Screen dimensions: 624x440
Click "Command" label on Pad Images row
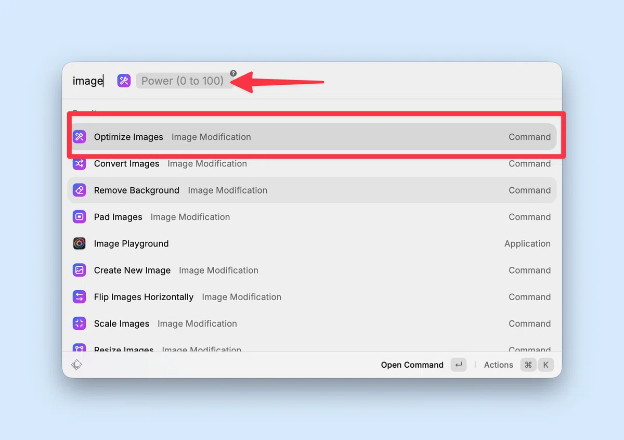click(529, 217)
